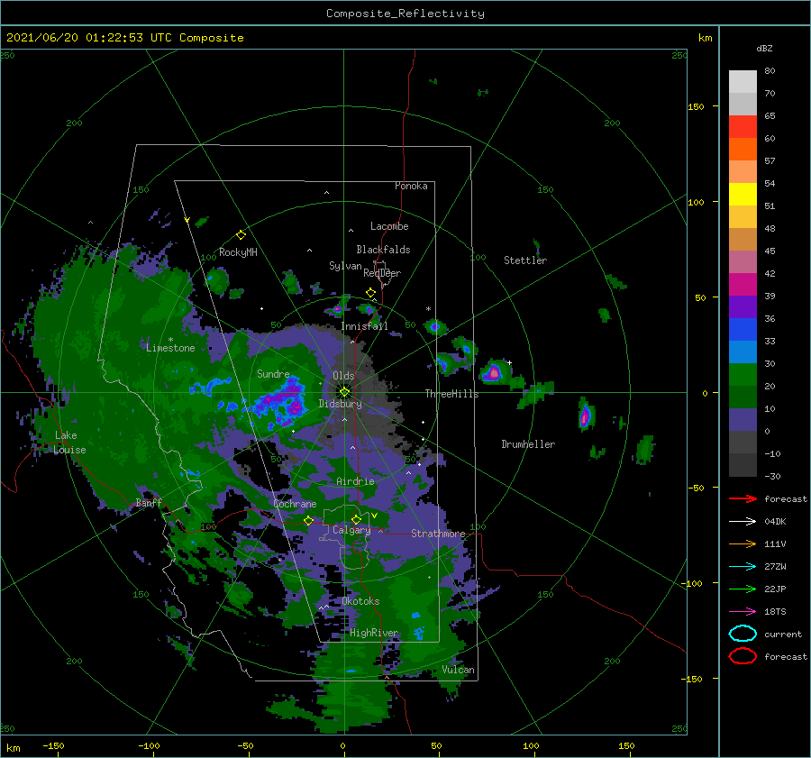Click the magenta 18TS arrow icon

click(x=743, y=612)
